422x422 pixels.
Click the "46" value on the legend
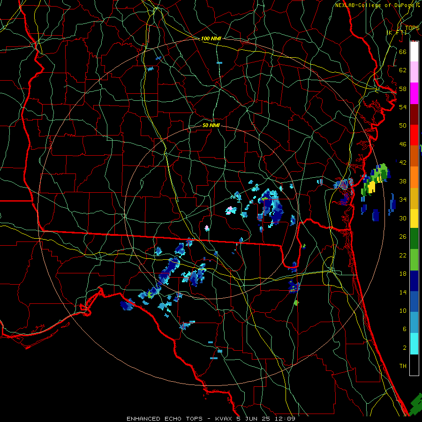pyautogui.click(x=403, y=144)
